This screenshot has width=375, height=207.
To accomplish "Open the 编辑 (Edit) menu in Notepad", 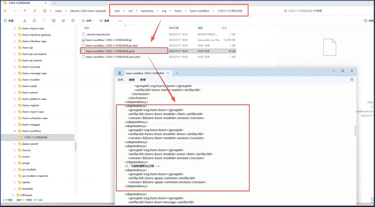I will pos(131,80).
